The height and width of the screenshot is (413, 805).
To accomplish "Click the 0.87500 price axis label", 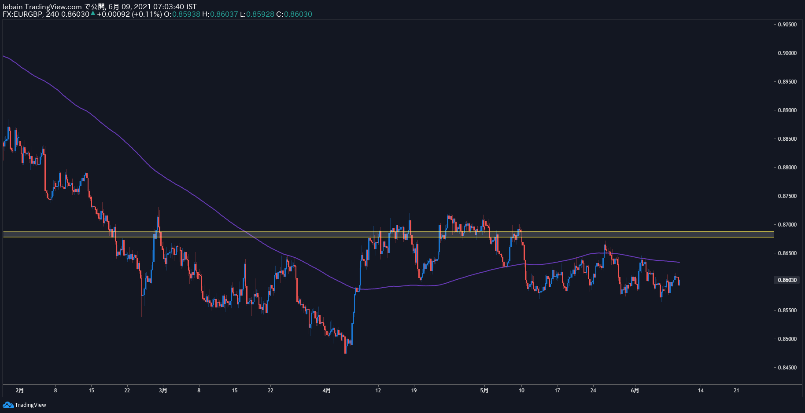I will pos(787,196).
